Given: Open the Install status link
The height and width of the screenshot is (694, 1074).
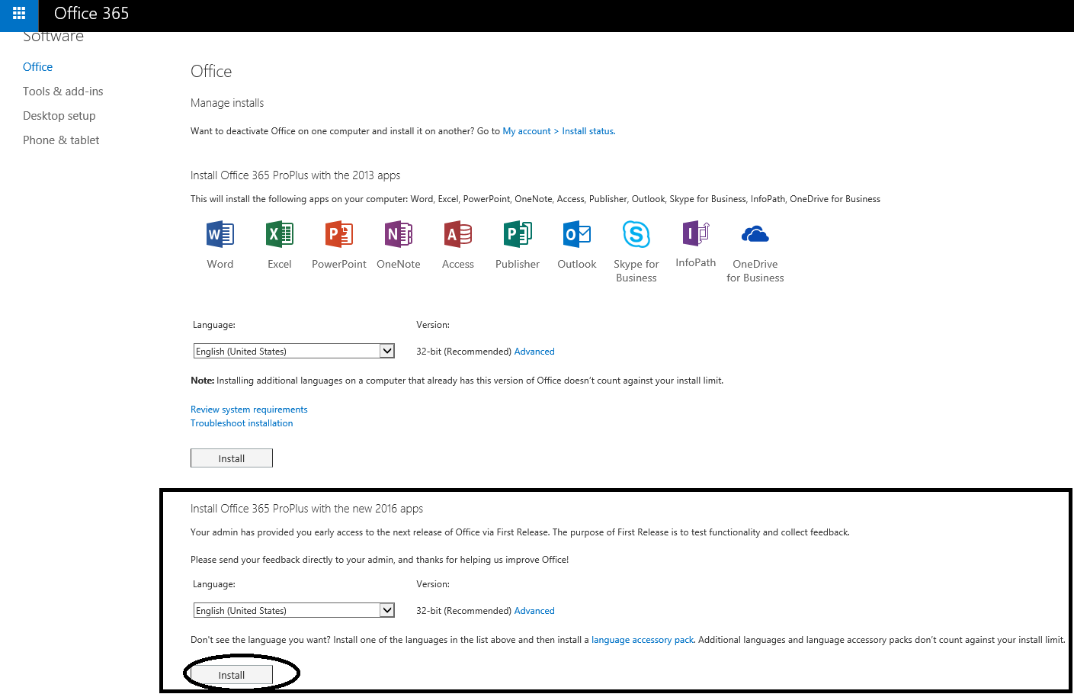Looking at the screenshot, I should pos(588,131).
